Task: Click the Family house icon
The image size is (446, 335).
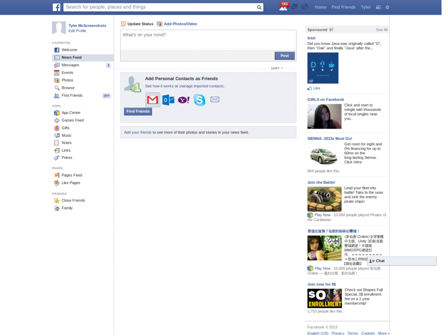Action: click(x=57, y=208)
